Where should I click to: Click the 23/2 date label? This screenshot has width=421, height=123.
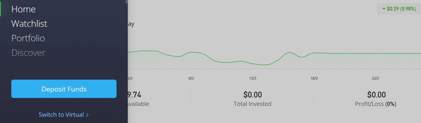pos(376,79)
